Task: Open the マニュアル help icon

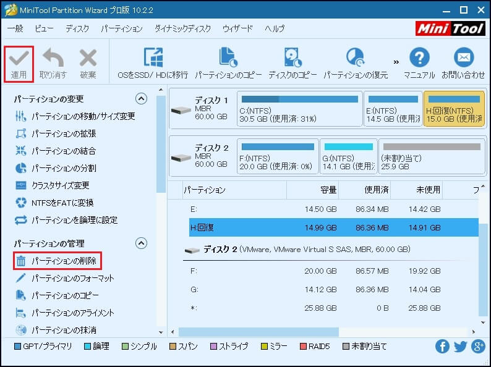Action: click(x=419, y=64)
